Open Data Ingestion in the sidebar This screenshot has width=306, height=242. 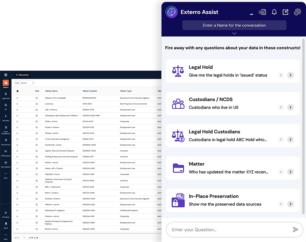click(x=6, y=164)
